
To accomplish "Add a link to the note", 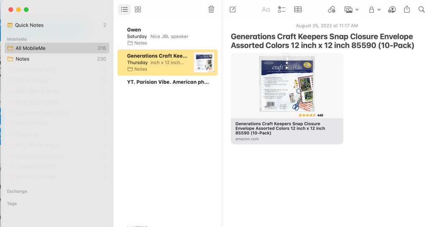I will coord(331,10).
